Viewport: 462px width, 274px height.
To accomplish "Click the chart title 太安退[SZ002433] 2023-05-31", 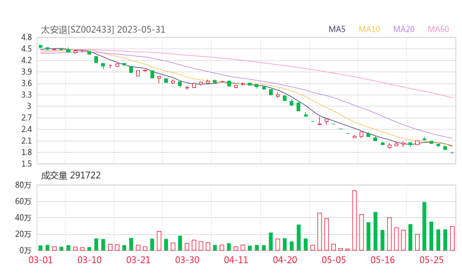I will coord(103,30).
